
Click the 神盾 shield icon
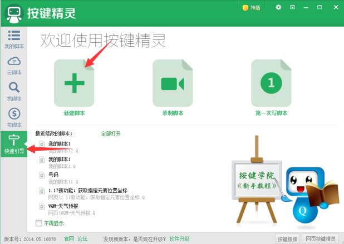point(245,8)
